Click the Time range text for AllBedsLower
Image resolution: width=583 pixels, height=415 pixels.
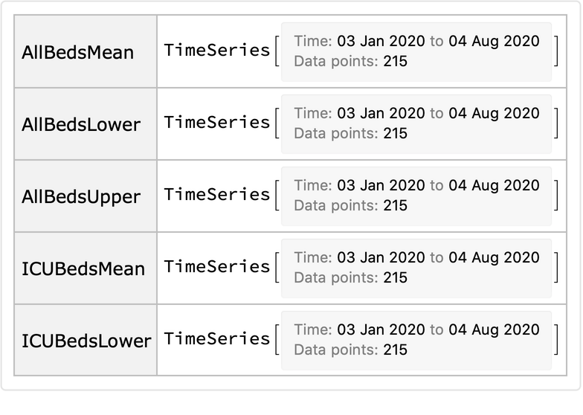(x=416, y=114)
